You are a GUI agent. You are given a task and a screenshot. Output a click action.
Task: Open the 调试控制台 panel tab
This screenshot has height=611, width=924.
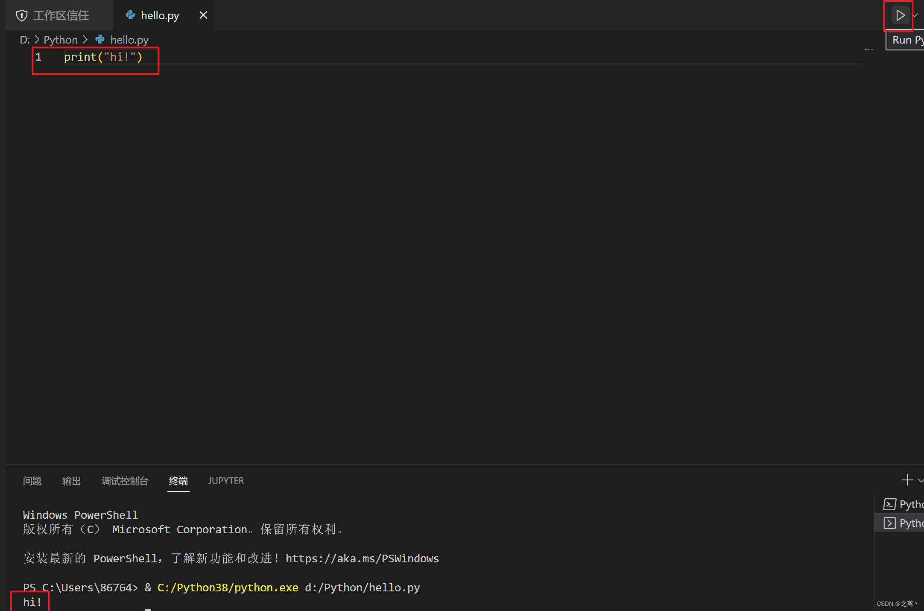pyautogui.click(x=125, y=481)
